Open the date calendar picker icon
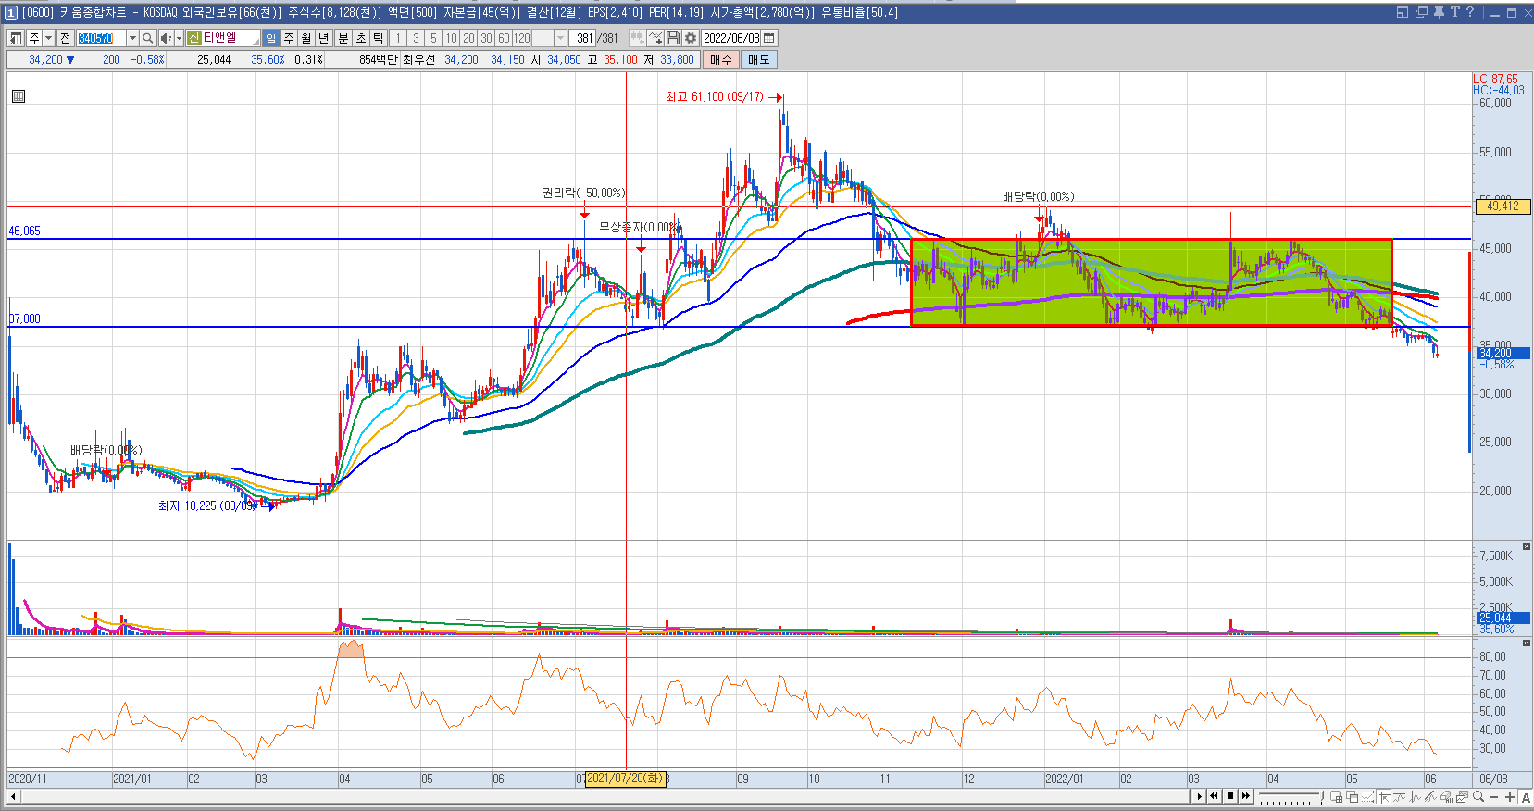 coord(769,38)
